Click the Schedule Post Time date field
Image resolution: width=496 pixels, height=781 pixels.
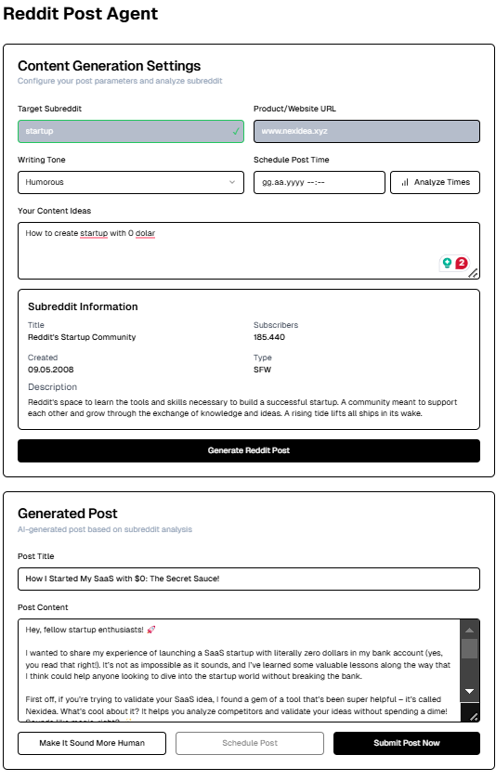click(320, 182)
